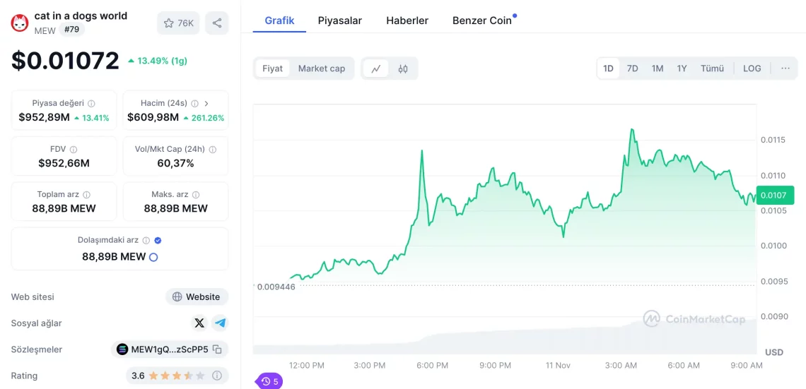
Task: Select the Tümü time range
Action: point(712,68)
